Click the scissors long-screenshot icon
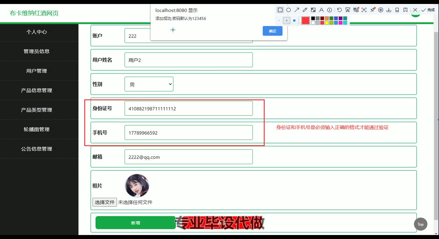Image resolution: width=439 pixels, height=239 pixels. 348,10
